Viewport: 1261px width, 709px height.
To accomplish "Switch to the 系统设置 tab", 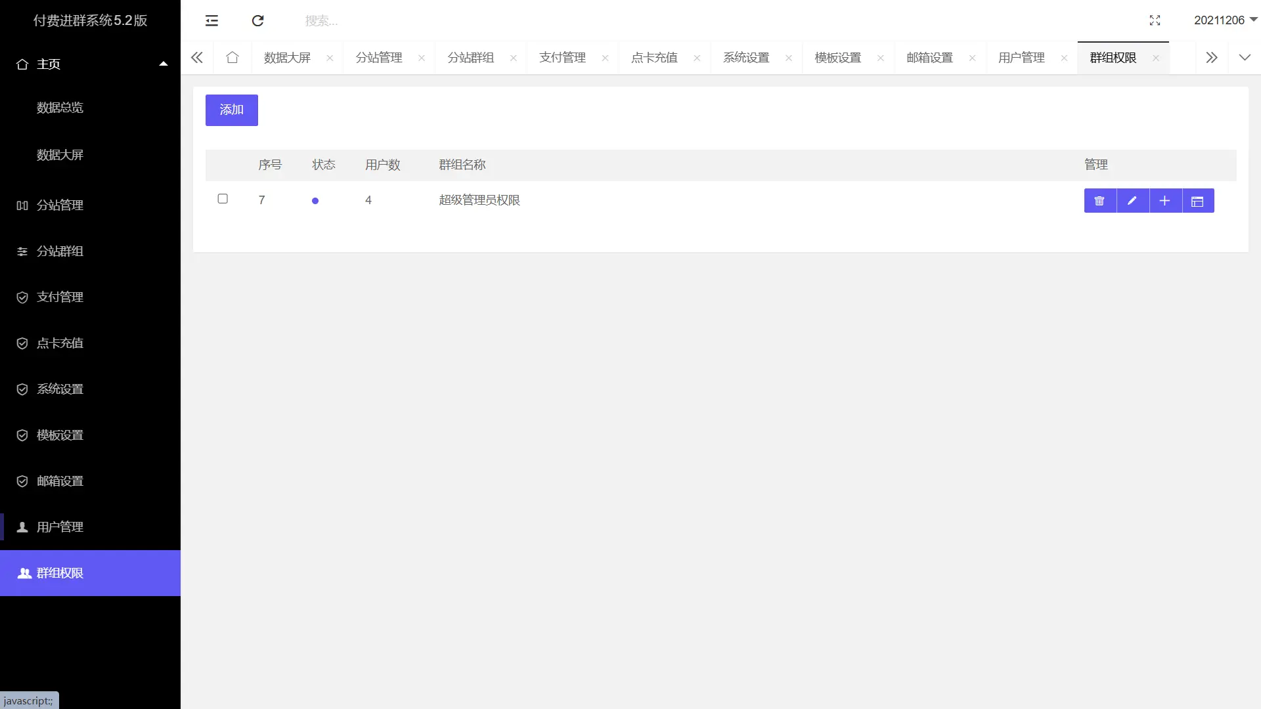I will click(746, 58).
